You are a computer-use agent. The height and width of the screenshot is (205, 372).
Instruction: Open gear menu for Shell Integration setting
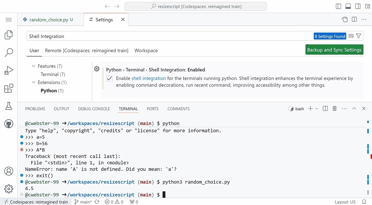pyautogui.click(x=97, y=69)
